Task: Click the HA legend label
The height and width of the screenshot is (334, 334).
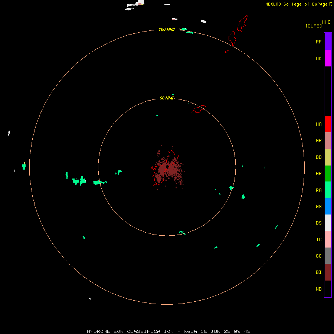Action: coord(318,124)
